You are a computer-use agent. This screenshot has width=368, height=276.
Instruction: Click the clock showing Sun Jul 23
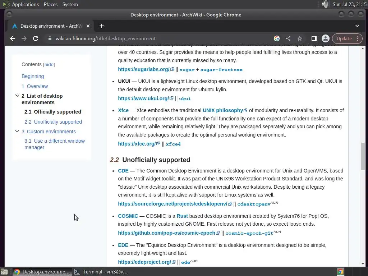pyautogui.click(x=349, y=4)
